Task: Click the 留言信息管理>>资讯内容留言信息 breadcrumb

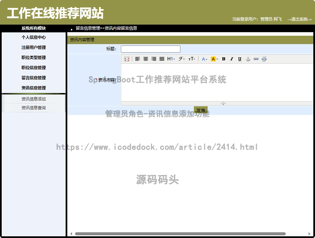Action: pos(106,28)
